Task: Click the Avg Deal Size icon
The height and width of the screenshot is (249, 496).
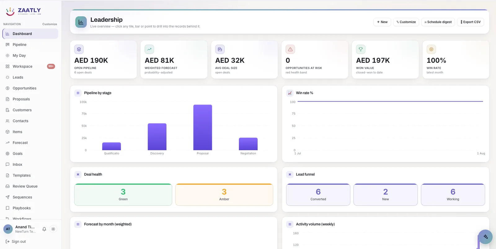Action: 220,49
